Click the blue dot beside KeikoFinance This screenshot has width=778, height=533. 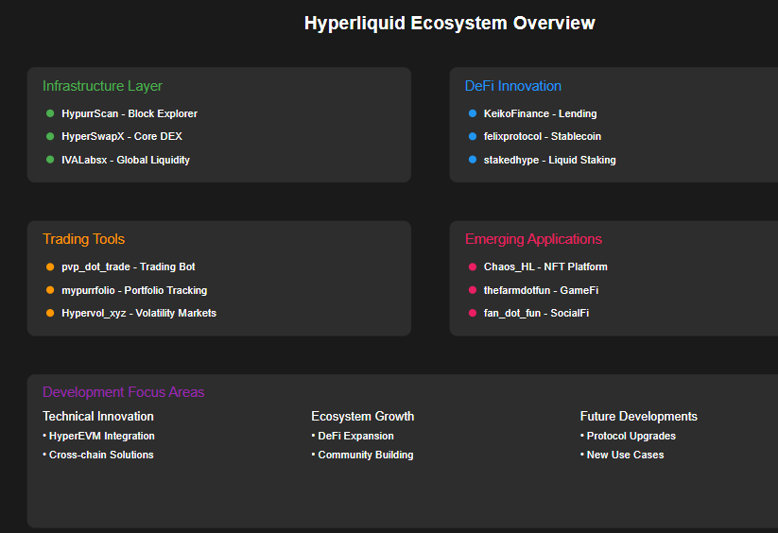(473, 113)
